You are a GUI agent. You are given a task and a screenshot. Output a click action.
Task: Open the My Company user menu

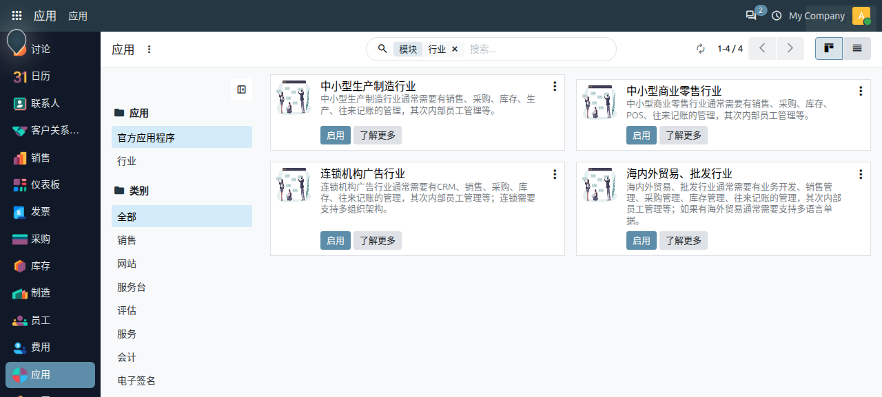(x=830, y=16)
